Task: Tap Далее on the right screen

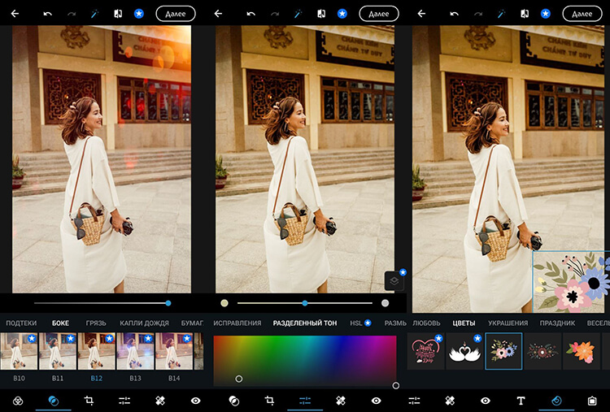Action: coord(582,14)
